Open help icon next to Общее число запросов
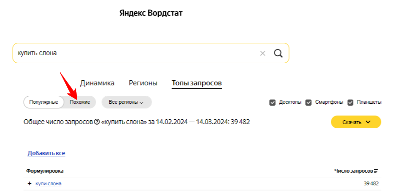This screenshot has height=191, width=398. (97, 122)
